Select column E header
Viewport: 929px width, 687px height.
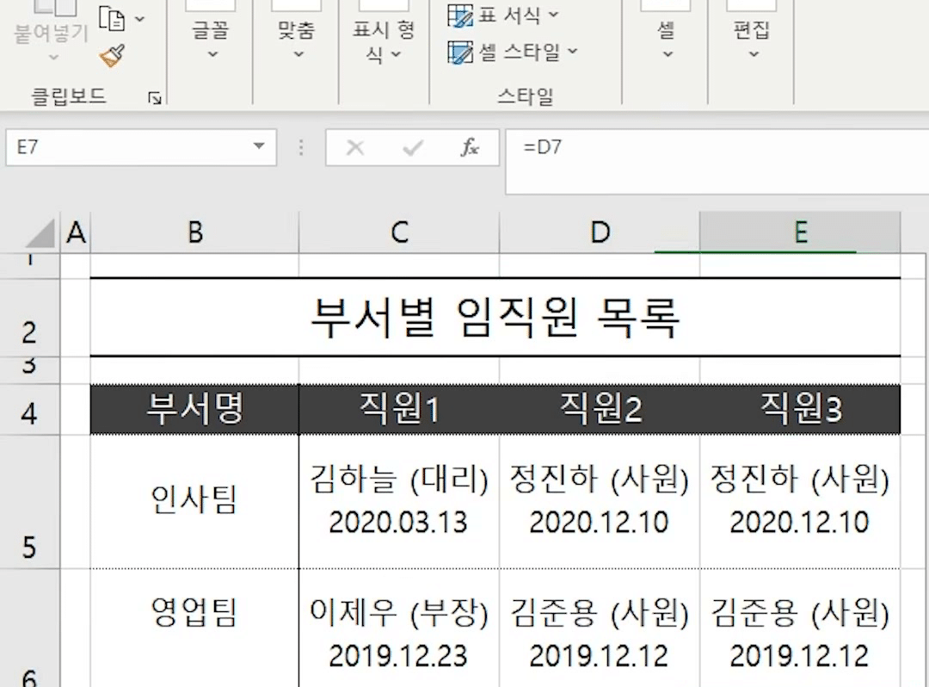[800, 232]
